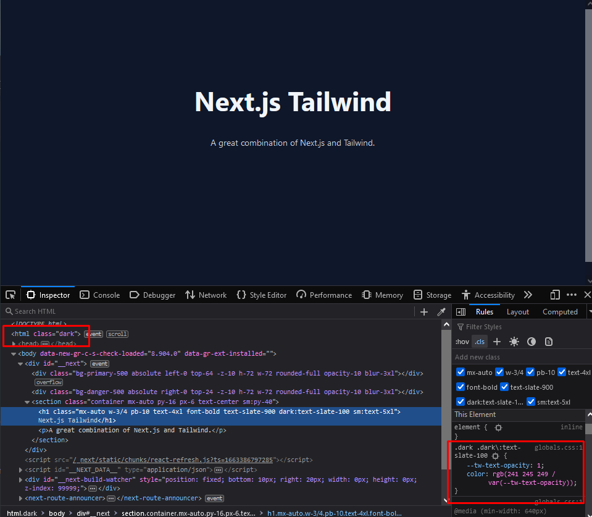592x517 pixels.
Task: Click the add new rule plus icon
Action: click(x=497, y=341)
